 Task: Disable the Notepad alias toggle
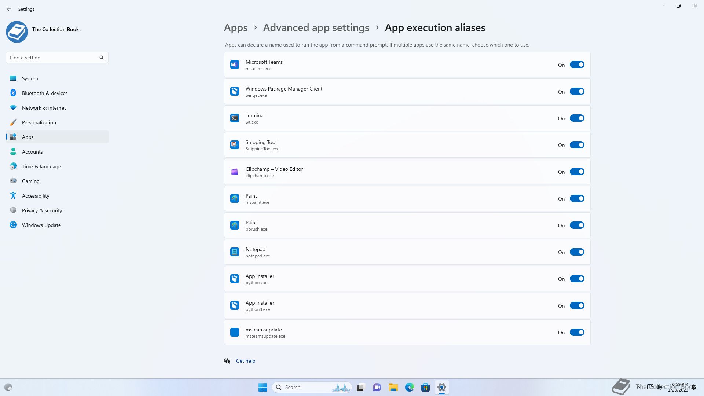pos(577,252)
